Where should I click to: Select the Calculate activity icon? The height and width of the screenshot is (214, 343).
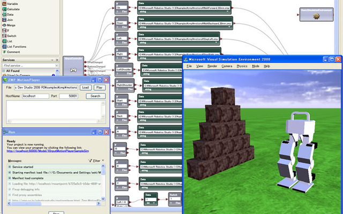(x=4, y=9)
